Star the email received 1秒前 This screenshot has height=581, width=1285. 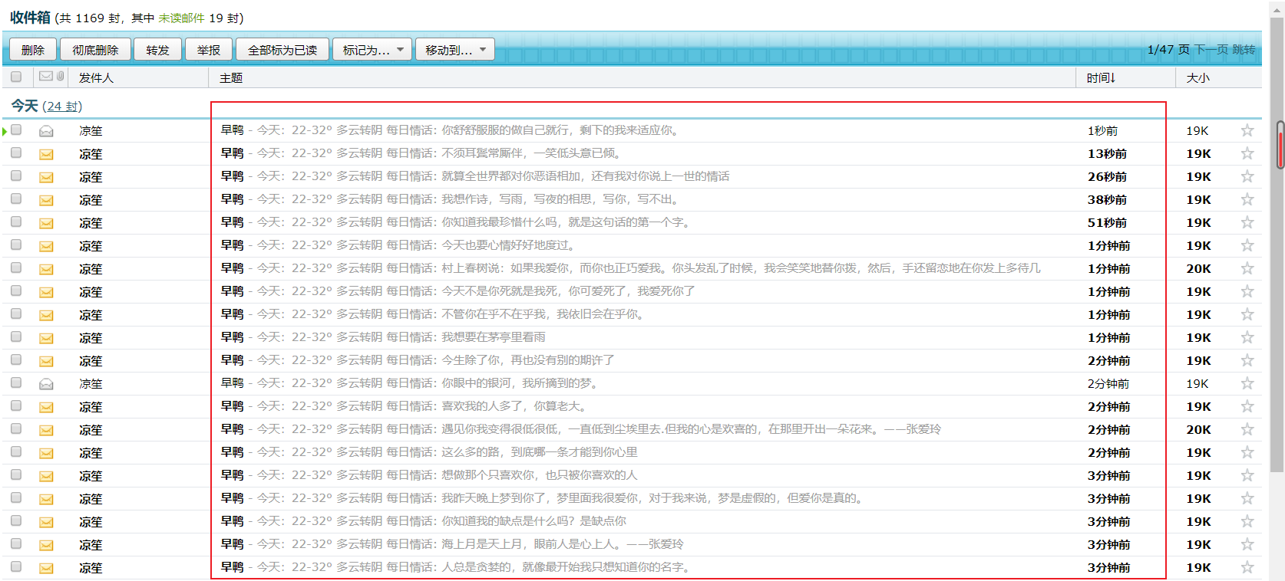point(1247,130)
